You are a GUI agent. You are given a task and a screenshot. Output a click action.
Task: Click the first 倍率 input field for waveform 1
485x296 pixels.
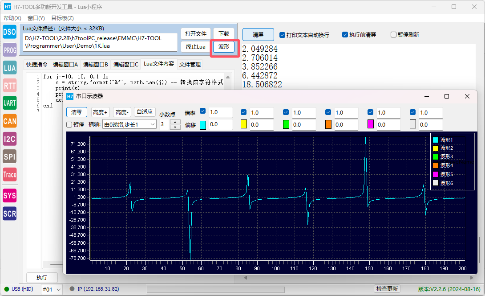tap(221, 112)
